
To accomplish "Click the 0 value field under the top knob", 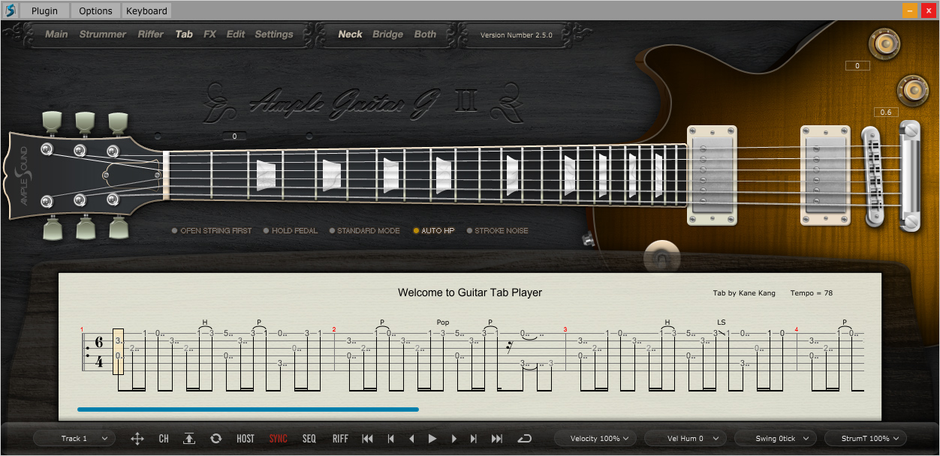I will coord(857,66).
